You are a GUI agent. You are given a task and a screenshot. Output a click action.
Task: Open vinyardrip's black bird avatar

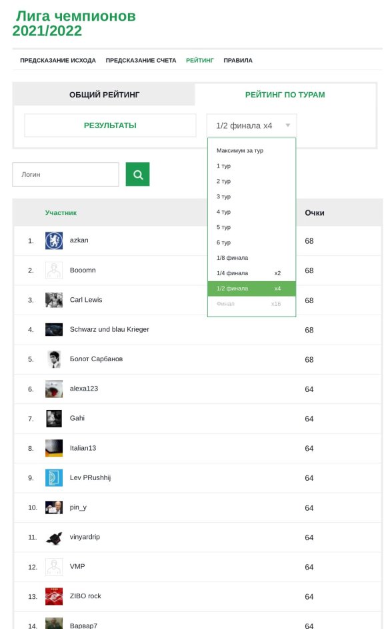click(x=53, y=537)
